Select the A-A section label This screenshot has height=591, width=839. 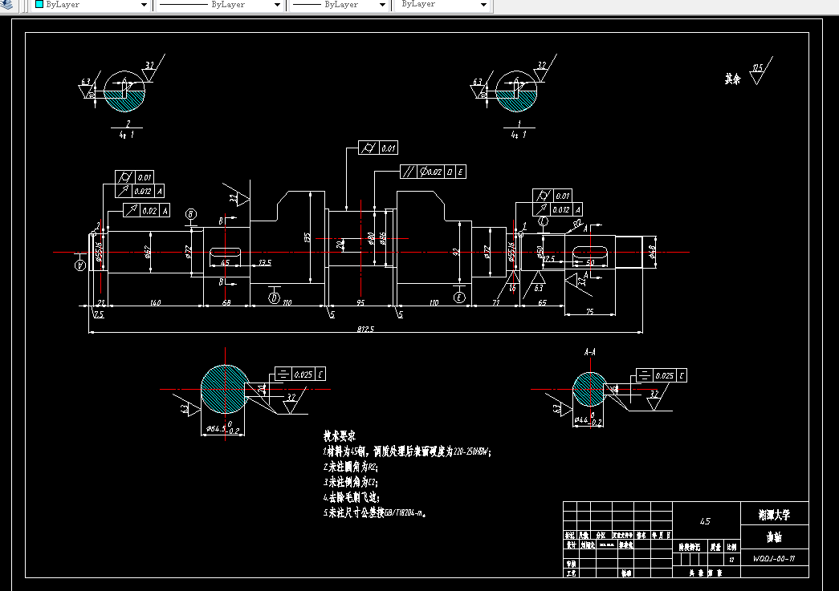pos(589,352)
